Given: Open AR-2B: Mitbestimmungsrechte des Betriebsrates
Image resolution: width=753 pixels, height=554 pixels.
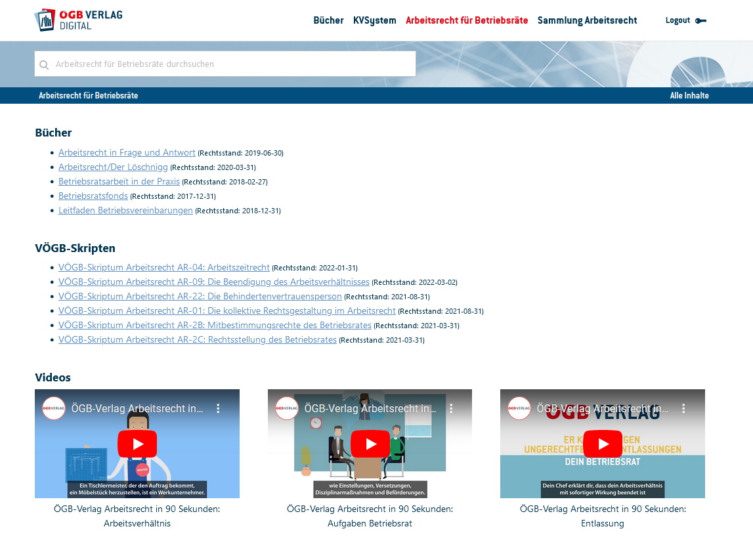Looking at the screenshot, I should click(215, 325).
